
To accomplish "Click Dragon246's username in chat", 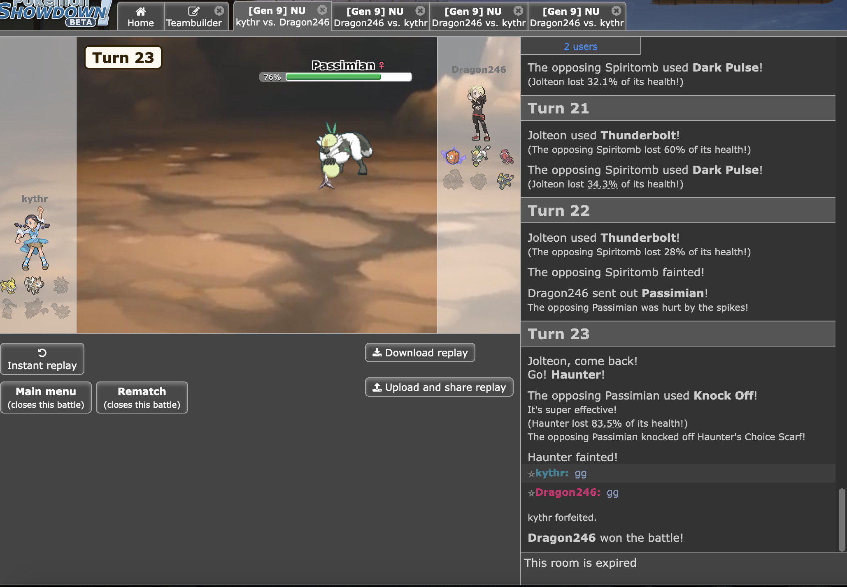I will 568,492.
